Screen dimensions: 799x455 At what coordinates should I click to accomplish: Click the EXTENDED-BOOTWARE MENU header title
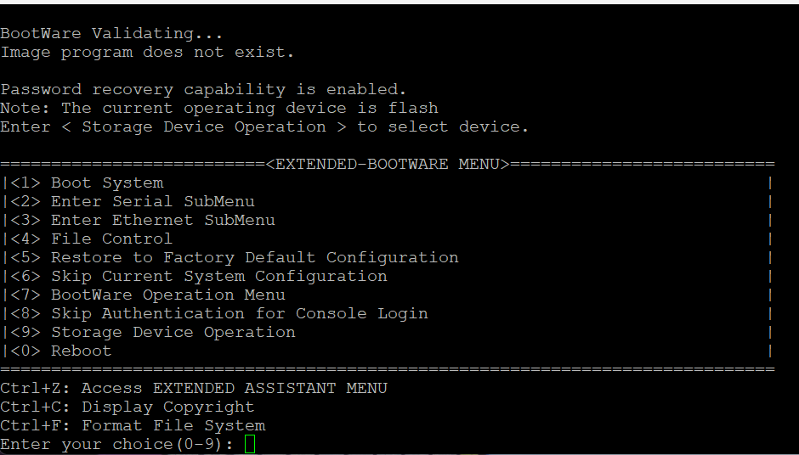click(x=387, y=164)
